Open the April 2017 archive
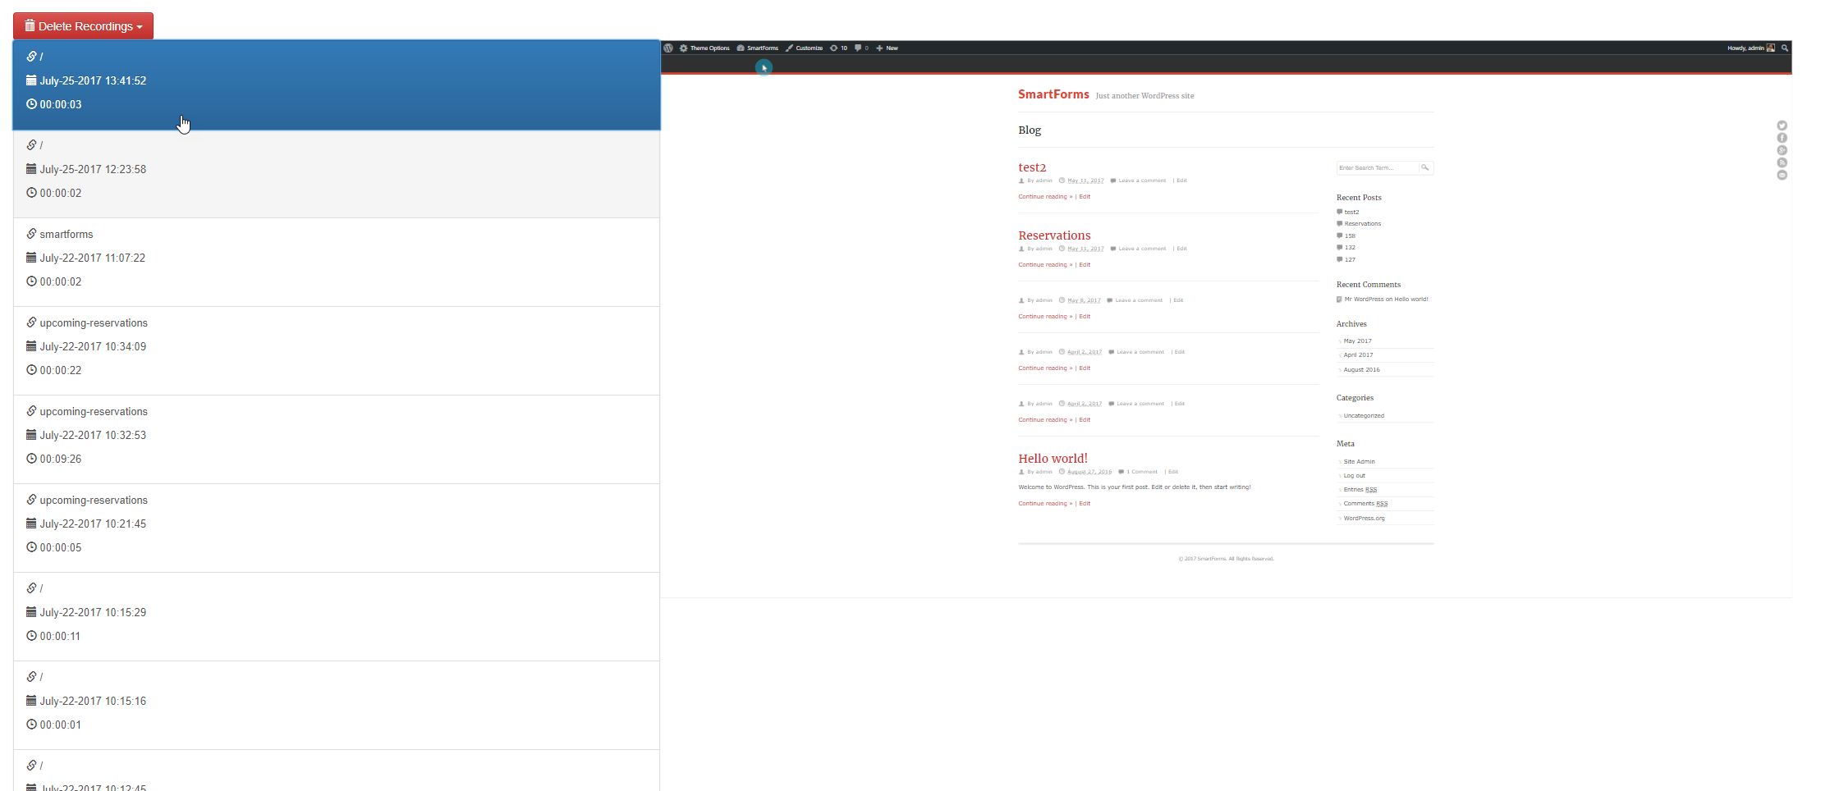The height and width of the screenshot is (791, 1844). 1358,355
